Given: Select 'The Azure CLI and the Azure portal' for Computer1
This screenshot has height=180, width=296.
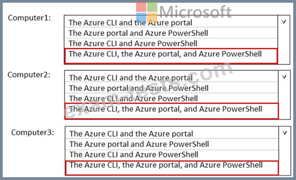Looking at the screenshot, I should tap(130, 22).
